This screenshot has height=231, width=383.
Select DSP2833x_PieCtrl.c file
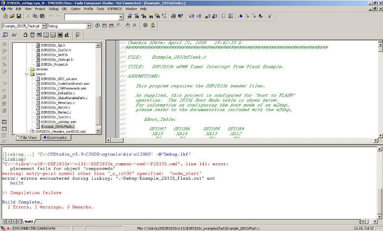pyautogui.click(x=56, y=108)
